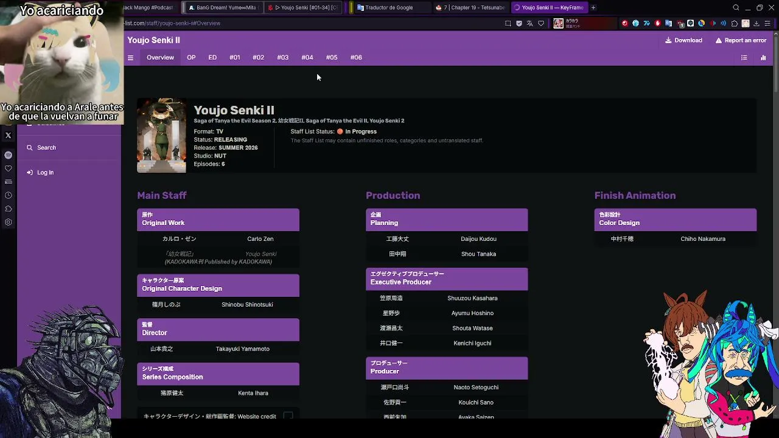Click the Studio: NUT text

click(x=210, y=156)
